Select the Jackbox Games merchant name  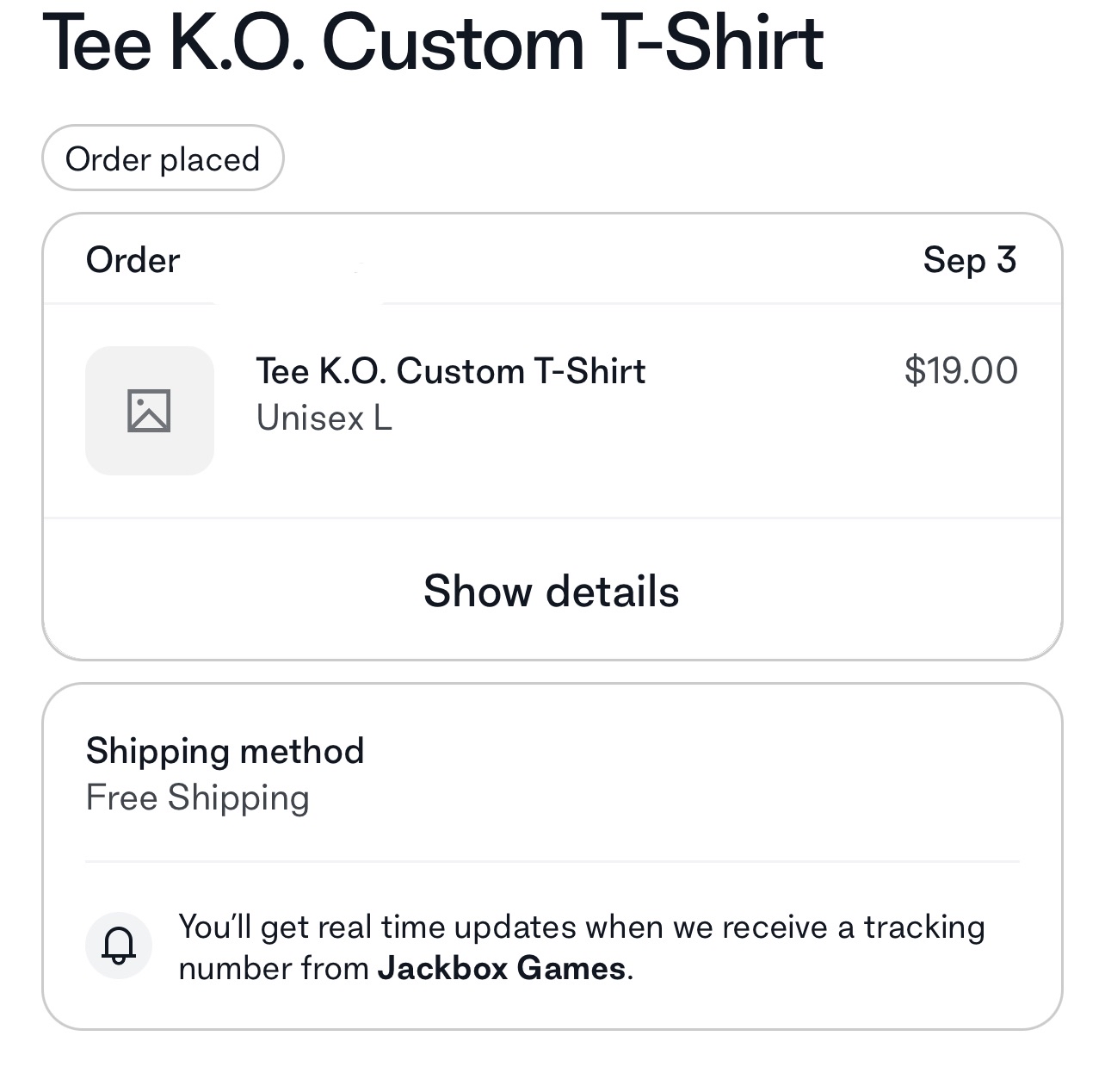(501, 969)
